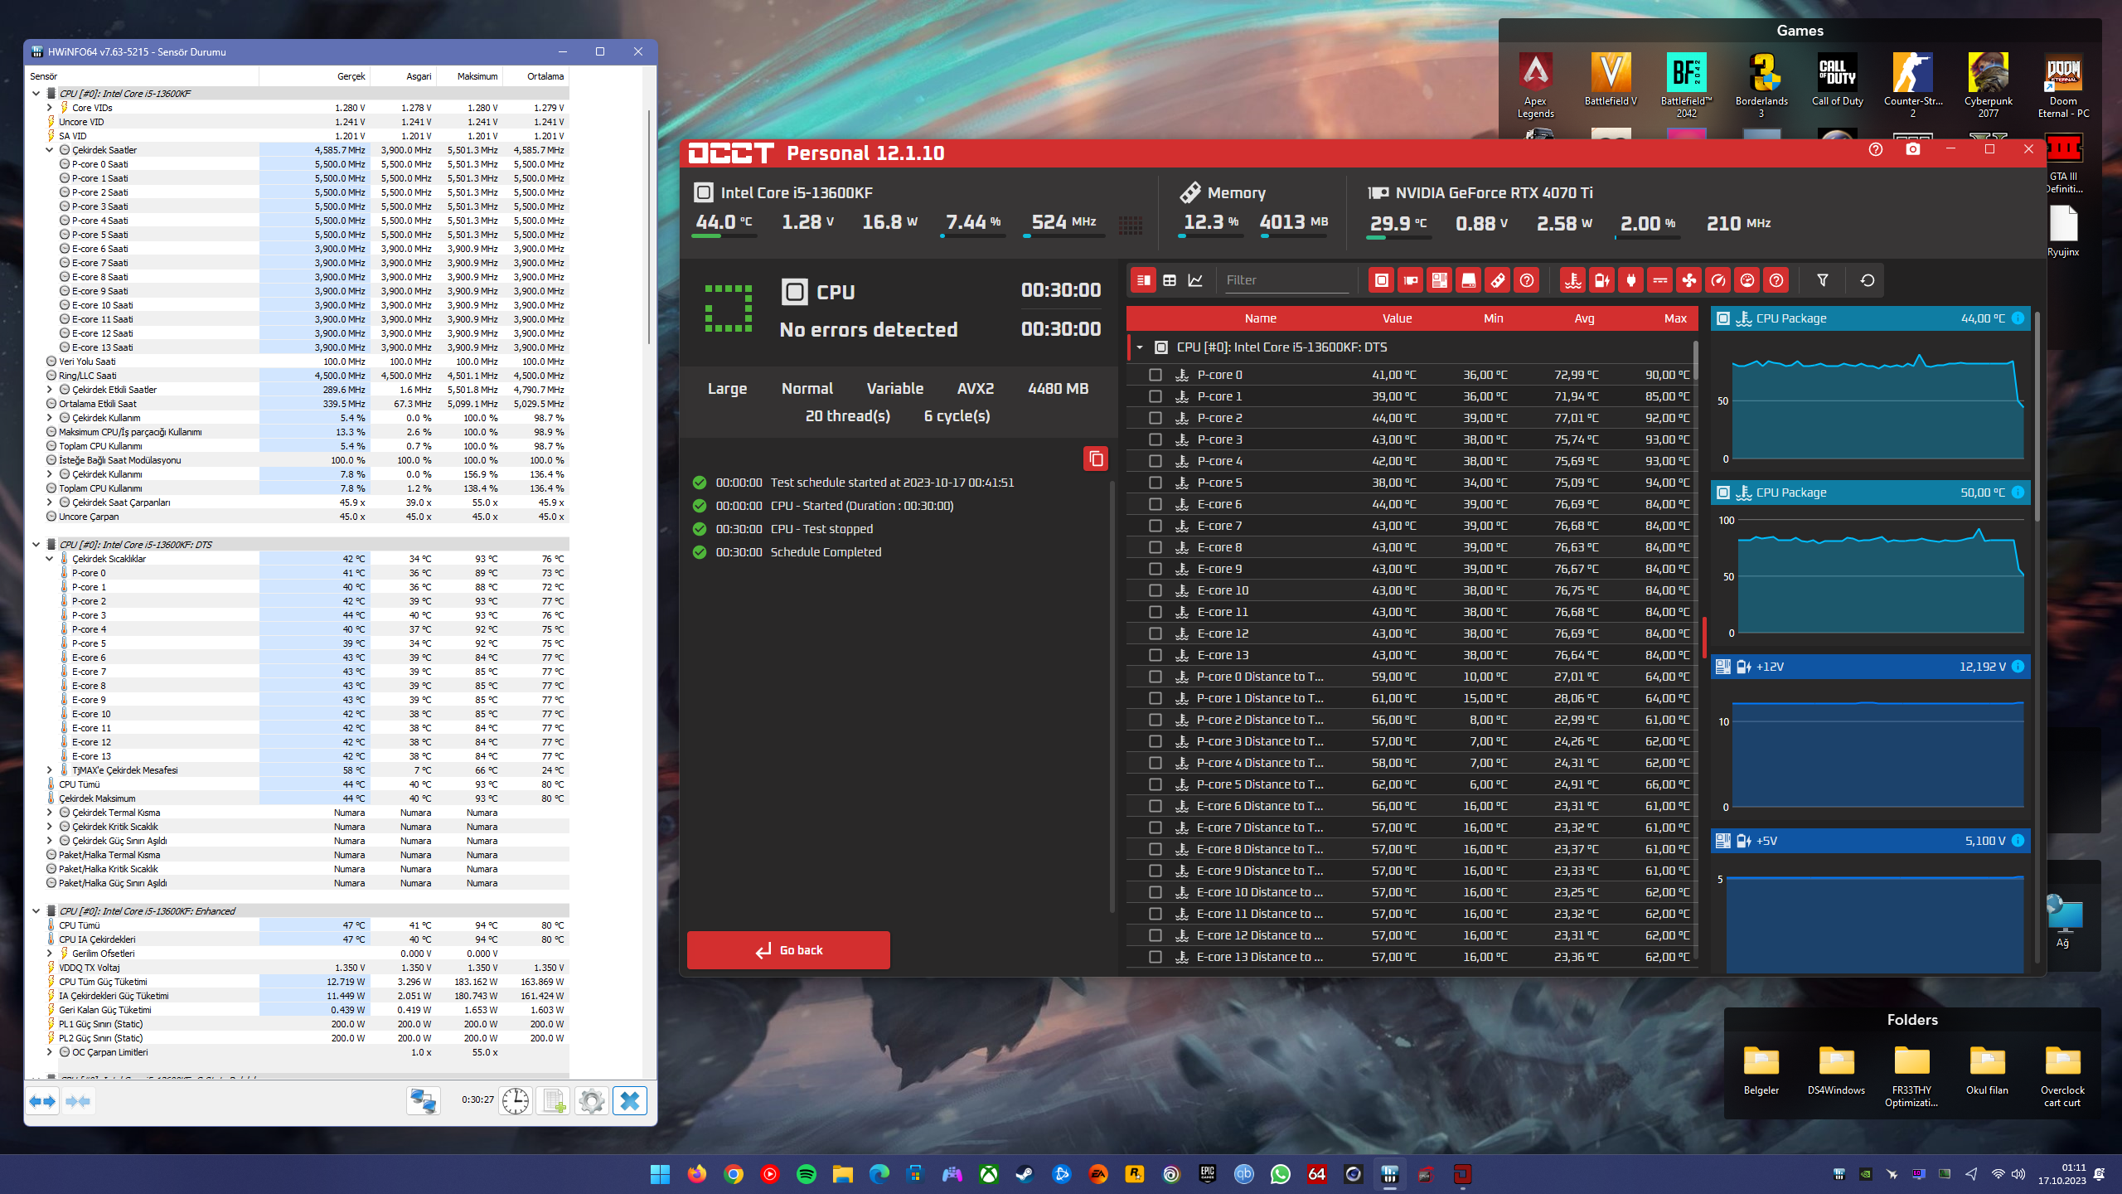The image size is (2122, 1194).
Task: Click the info icon on +12V graph
Action: pyautogui.click(x=2018, y=667)
